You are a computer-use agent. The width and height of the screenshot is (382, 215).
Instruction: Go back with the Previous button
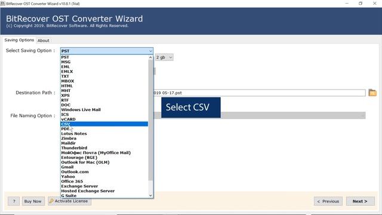pos(328,201)
